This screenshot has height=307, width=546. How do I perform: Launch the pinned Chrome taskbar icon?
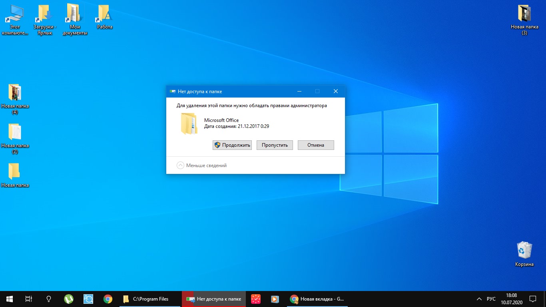point(108,299)
